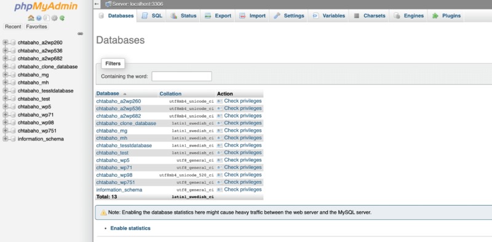Viewport: 492px width, 242px height.
Task: Click privileges icon in chtabaho_test row
Action: click(x=220, y=153)
